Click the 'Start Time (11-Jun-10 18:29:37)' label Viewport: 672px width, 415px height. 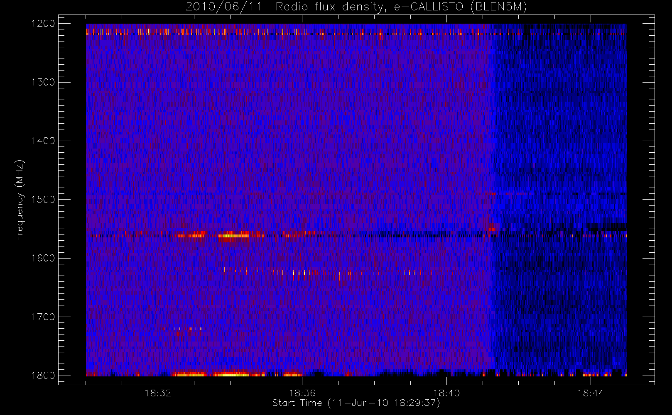click(x=356, y=403)
